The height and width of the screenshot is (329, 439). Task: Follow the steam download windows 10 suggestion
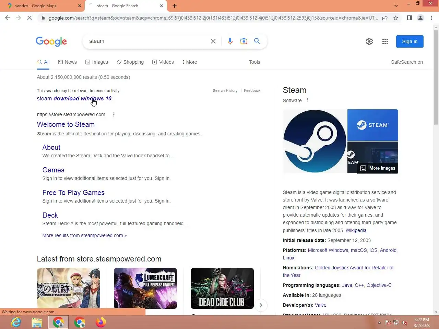click(74, 98)
